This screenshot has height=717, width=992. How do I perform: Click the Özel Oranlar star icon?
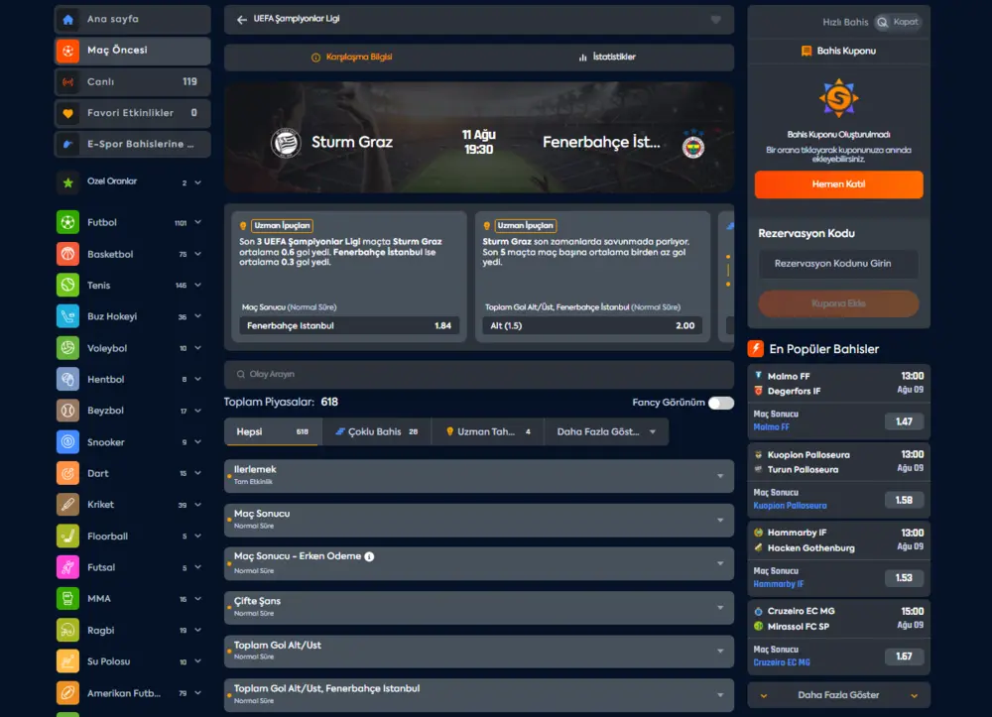click(67, 182)
